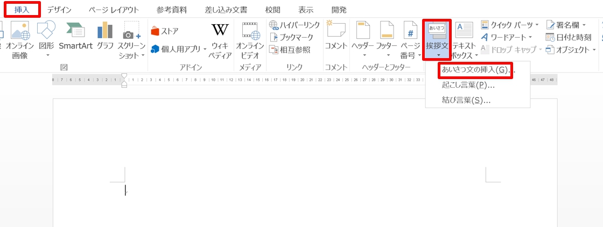Insert a chart with グラフ icon
603x227 pixels.
click(x=105, y=32)
